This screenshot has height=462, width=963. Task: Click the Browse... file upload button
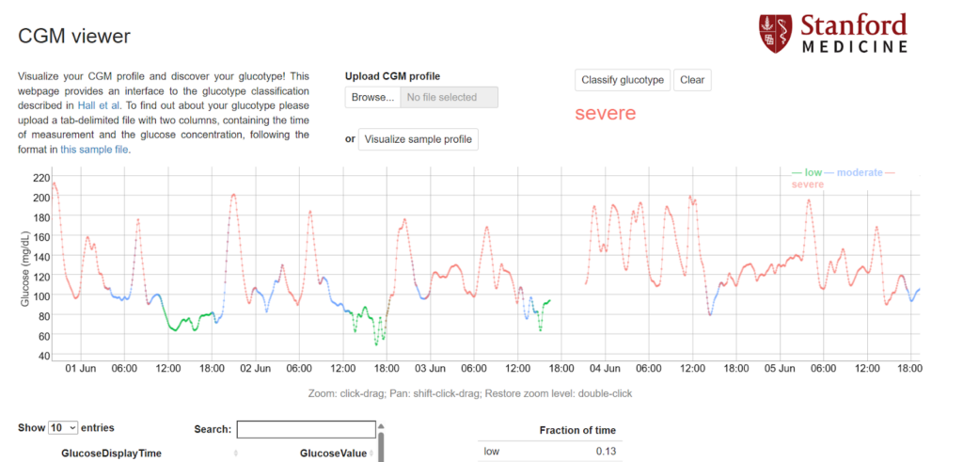[372, 97]
